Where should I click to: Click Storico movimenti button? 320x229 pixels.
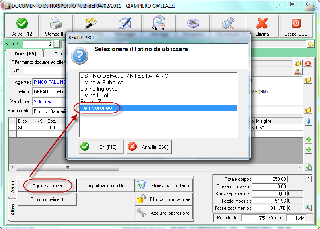click(x=47, y=199)
